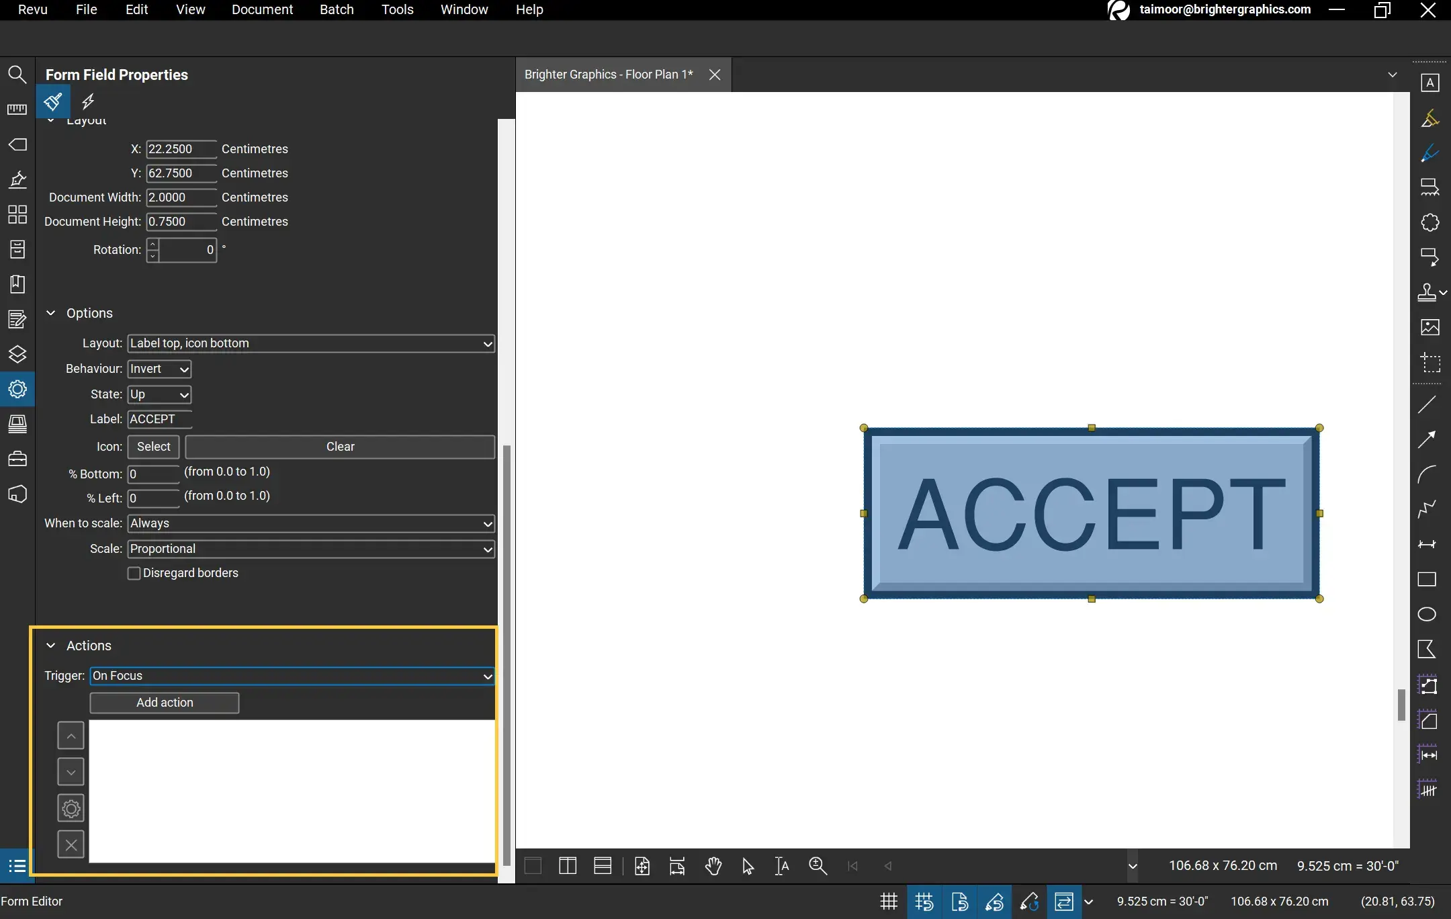Open the Batch menu
The height and width of the screenshot is (919, 1451).
click(x=337, y=9)
